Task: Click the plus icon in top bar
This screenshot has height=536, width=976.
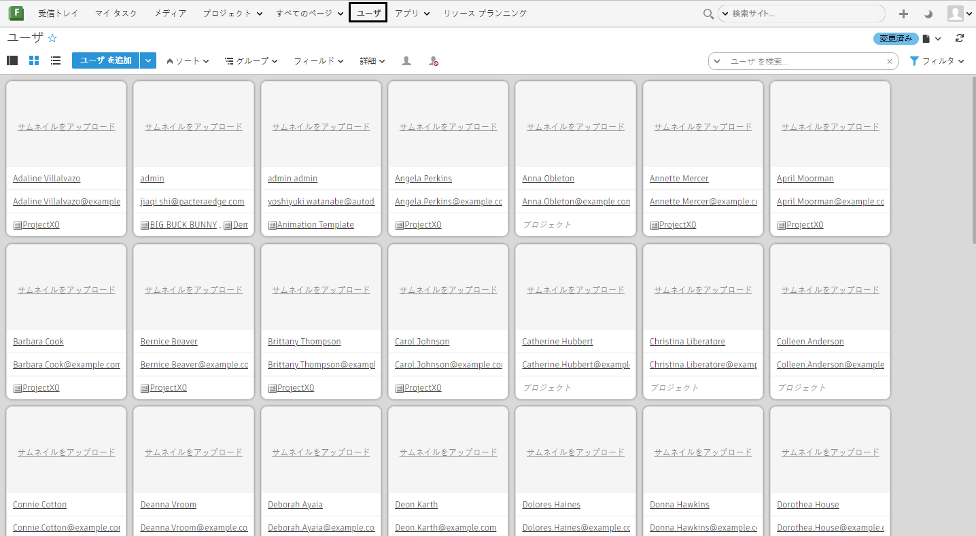Action: pos(903,14)
